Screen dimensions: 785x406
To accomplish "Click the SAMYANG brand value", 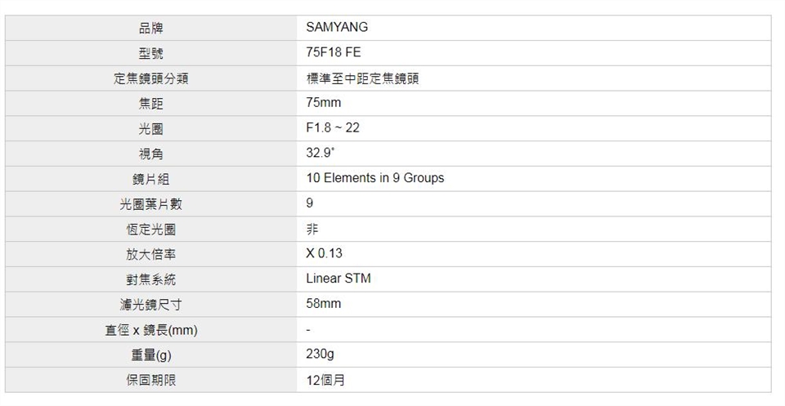I will coord(337,27).
